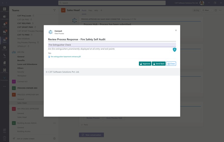Open Benefits channel under ASK Ella
Viewport: 224px width, 142px height.
click(21, 60)
